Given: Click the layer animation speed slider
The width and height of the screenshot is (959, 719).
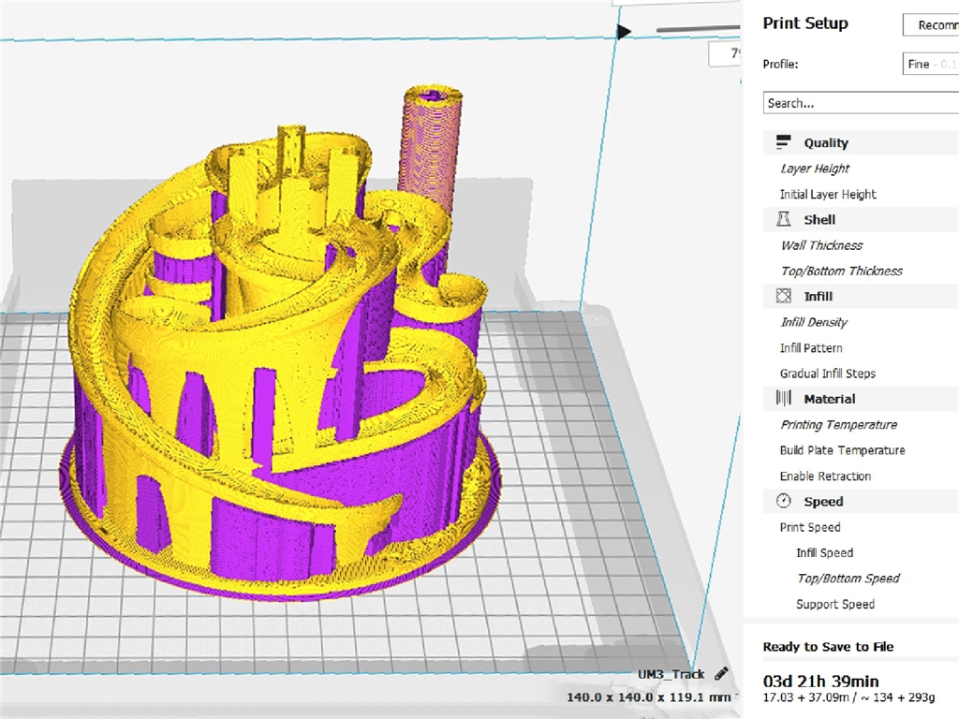Looking at the screenshot, I should [698, 30].
